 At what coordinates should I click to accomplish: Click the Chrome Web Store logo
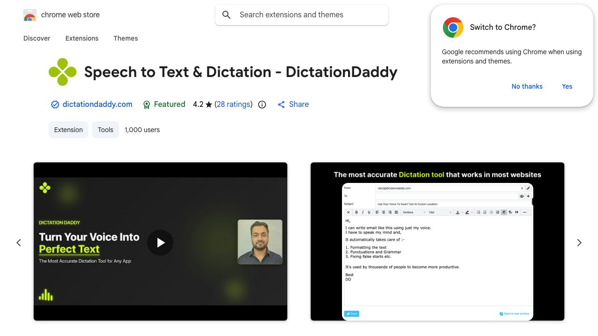(30, 15)
